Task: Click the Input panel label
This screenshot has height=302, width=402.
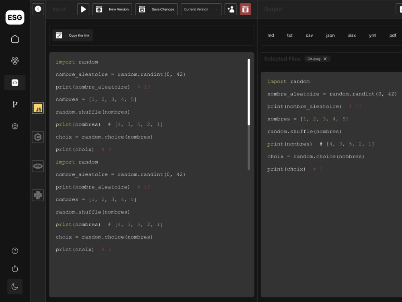Action: click(x=59, y=10)
